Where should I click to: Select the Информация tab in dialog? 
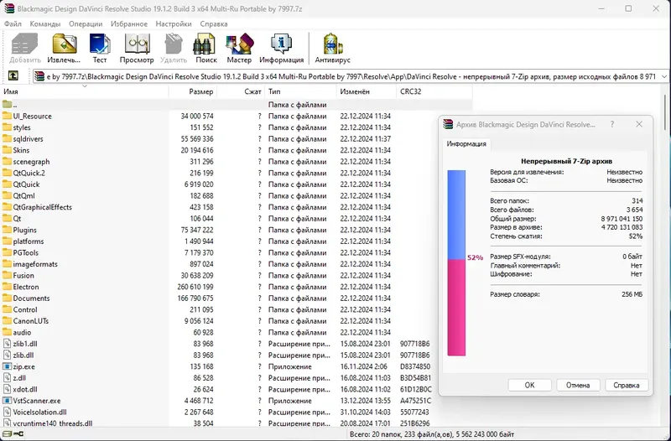[x=466, y=143]
